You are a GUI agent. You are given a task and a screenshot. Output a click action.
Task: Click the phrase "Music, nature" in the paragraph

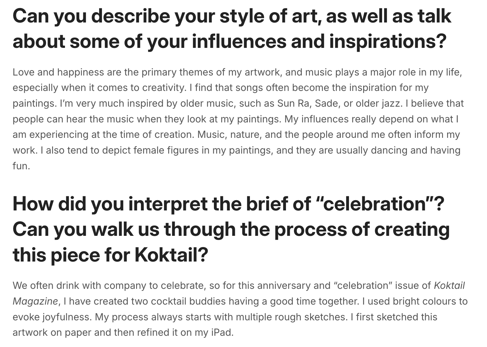point(228,135)
